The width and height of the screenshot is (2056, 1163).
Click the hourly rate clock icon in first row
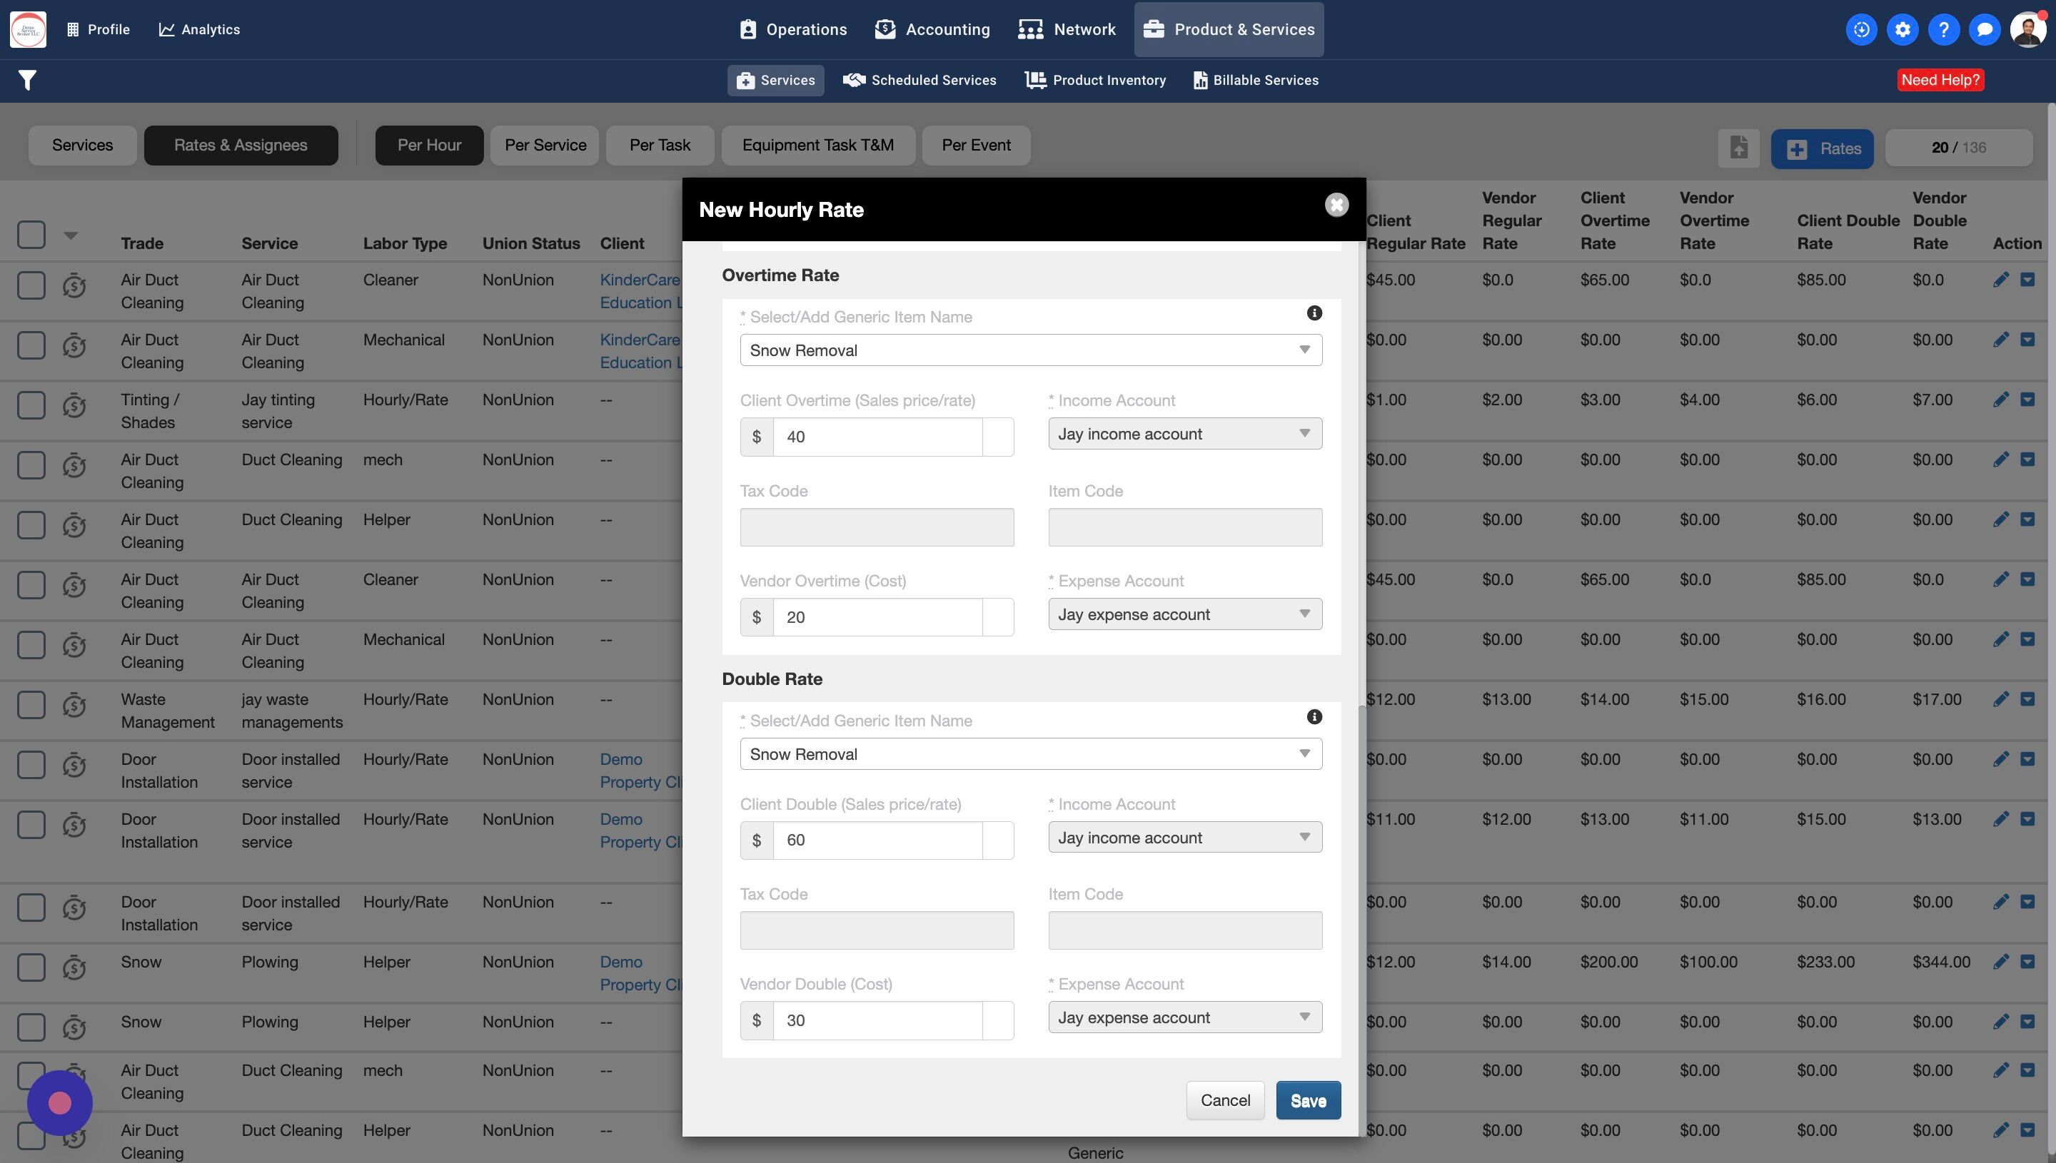pos(74,285)
